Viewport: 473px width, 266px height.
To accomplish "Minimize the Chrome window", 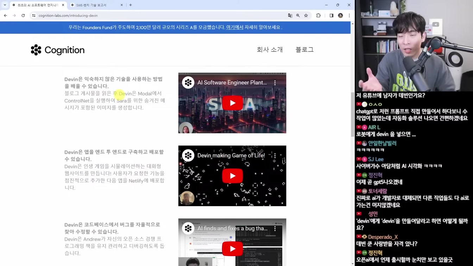I will coord(326,5).
